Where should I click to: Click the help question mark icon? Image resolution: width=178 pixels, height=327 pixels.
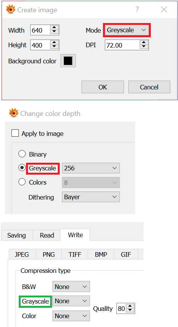click(137, 9)
